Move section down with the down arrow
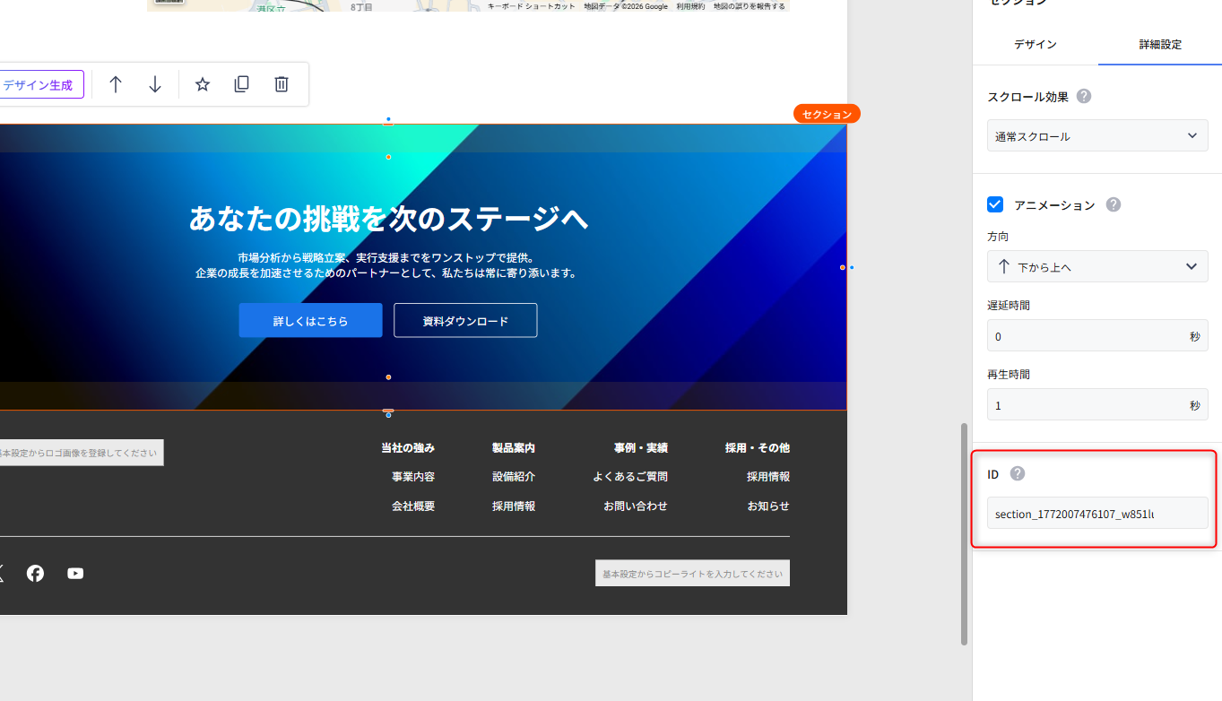Screen dimensions: 1222x701 click(155, 84)
